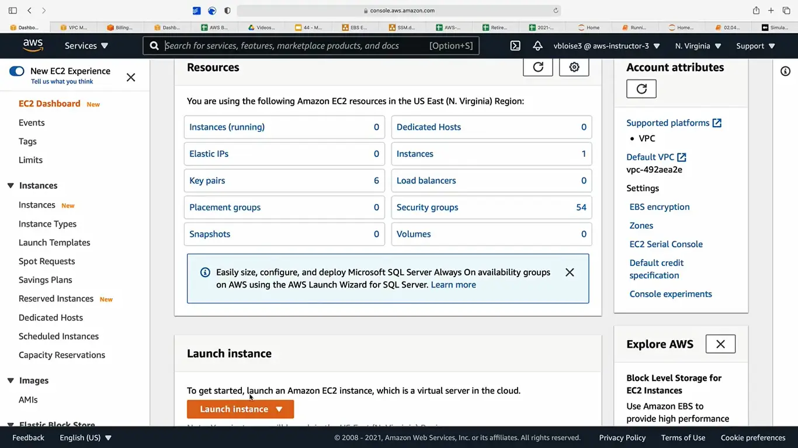Image resolution: width=798 pixels, height=448 pixels.
Task: Open the external link icon beside Default VPC
Action: pos(682,157)
